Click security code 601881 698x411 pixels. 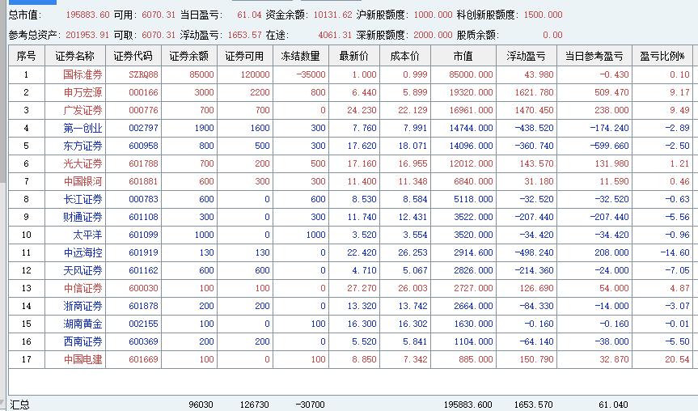click(x=143, y=182)
